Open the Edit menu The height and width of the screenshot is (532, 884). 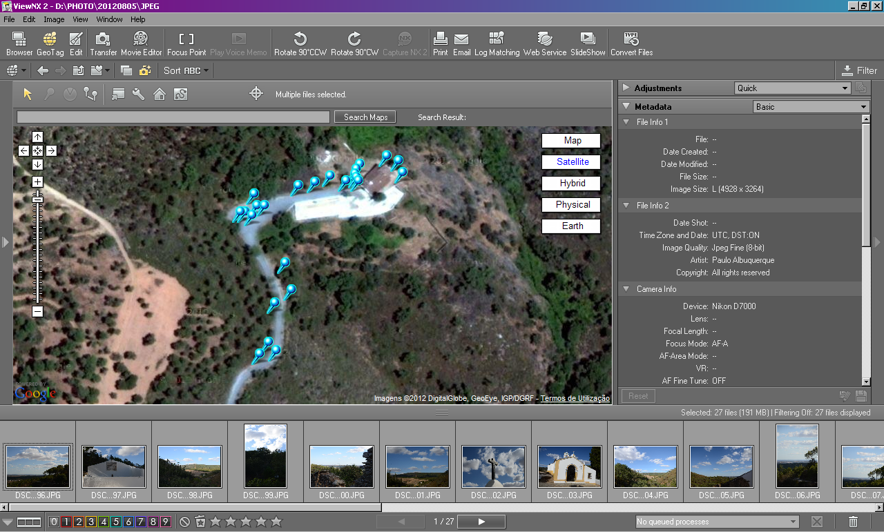point(29,19)
